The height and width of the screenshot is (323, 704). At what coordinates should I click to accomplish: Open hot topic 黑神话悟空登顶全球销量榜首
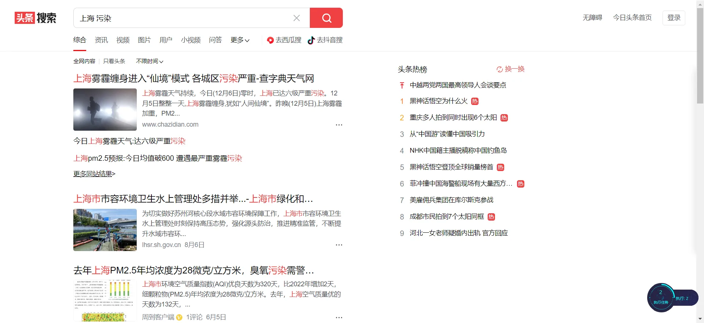(x=451, y=167)
